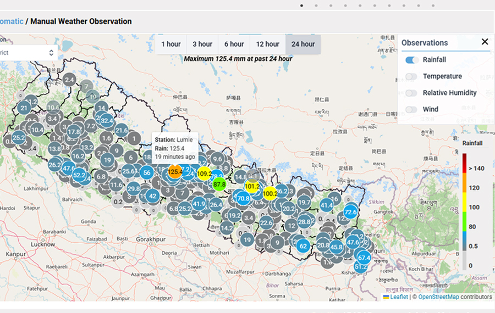Turn off the Rainfall observation toggle
The width and height of the screenshot is (495, 313).
[x=412, y=59]
